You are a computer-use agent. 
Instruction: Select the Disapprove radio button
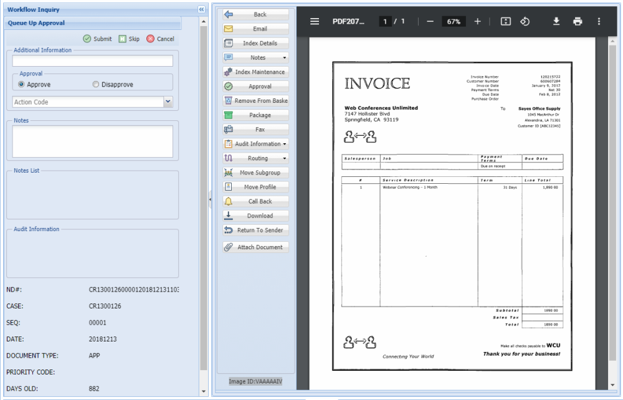pos(96,84)
